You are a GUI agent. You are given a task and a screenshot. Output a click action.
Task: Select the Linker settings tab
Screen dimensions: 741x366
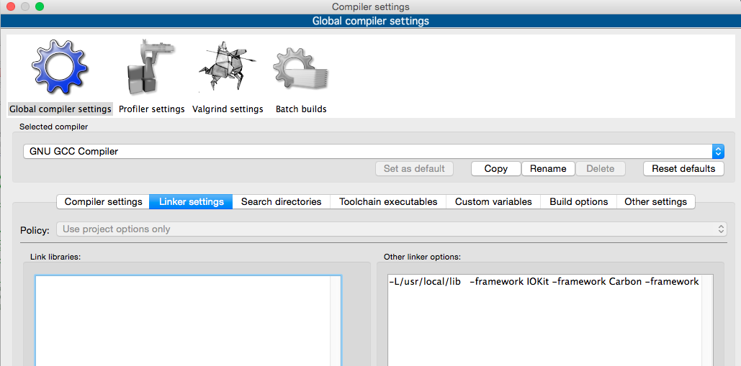191,201
